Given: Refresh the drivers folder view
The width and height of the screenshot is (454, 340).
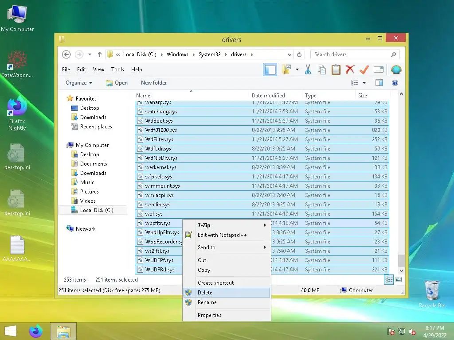Looking at the screenshot, I should [x=299, y=54].
